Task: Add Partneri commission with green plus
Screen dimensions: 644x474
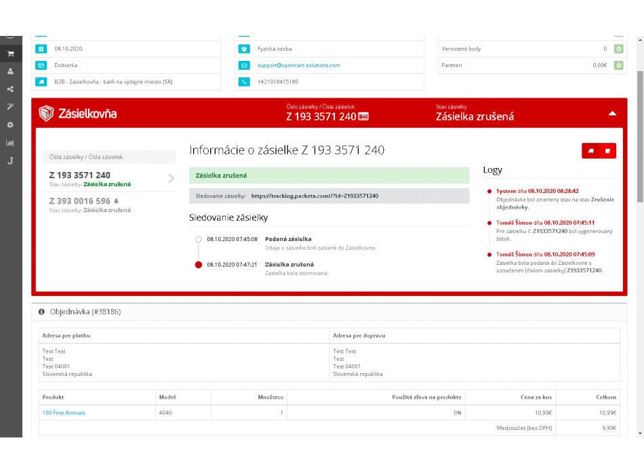Action: [618, 65]
